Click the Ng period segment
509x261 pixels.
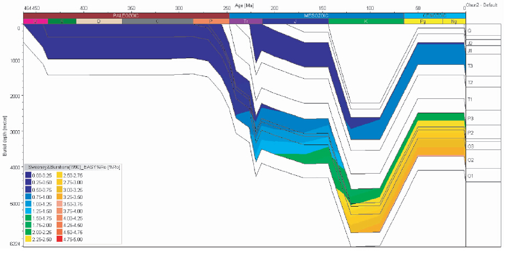(x=453, y=21)
